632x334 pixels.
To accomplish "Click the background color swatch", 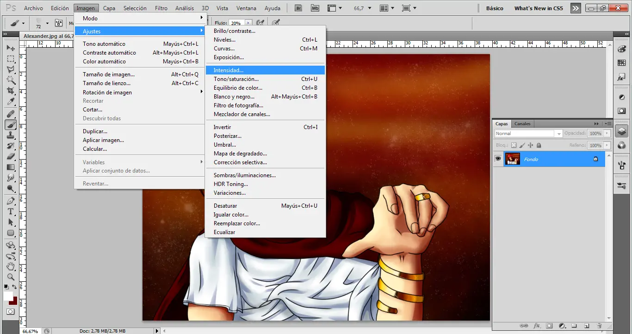I will click(x=13, y=301).
